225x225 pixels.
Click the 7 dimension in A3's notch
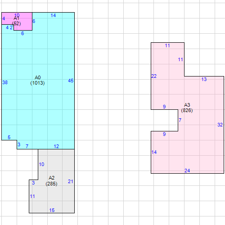(x=180, y=120)
